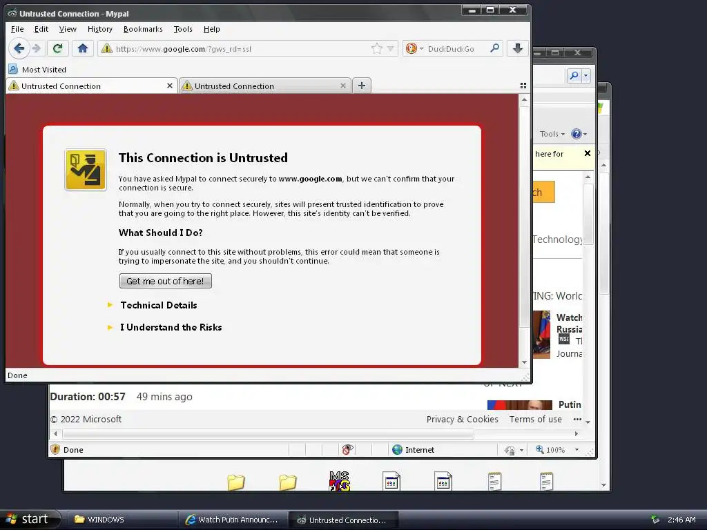Open the three-dots more menu in IE footer
Screen dimensions: 707x530
click(x=577, y=419)
